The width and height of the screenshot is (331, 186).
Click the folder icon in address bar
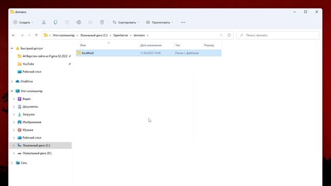[46, 35]
